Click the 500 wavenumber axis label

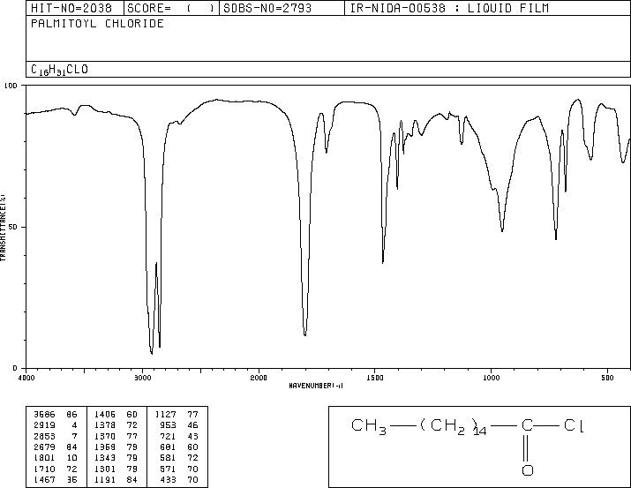pos(607,378)
